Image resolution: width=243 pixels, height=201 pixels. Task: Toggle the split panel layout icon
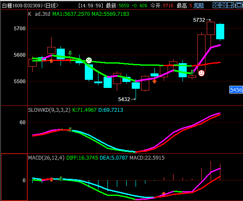click(231, 5)
